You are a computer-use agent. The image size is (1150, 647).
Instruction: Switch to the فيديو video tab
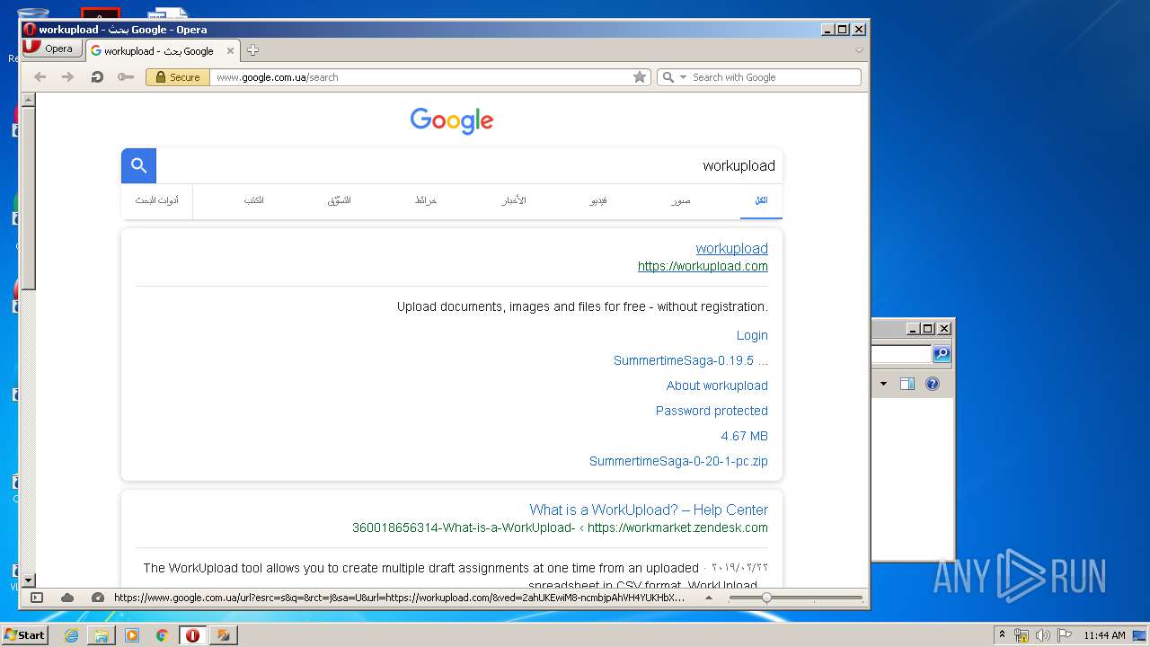point(598,200)
